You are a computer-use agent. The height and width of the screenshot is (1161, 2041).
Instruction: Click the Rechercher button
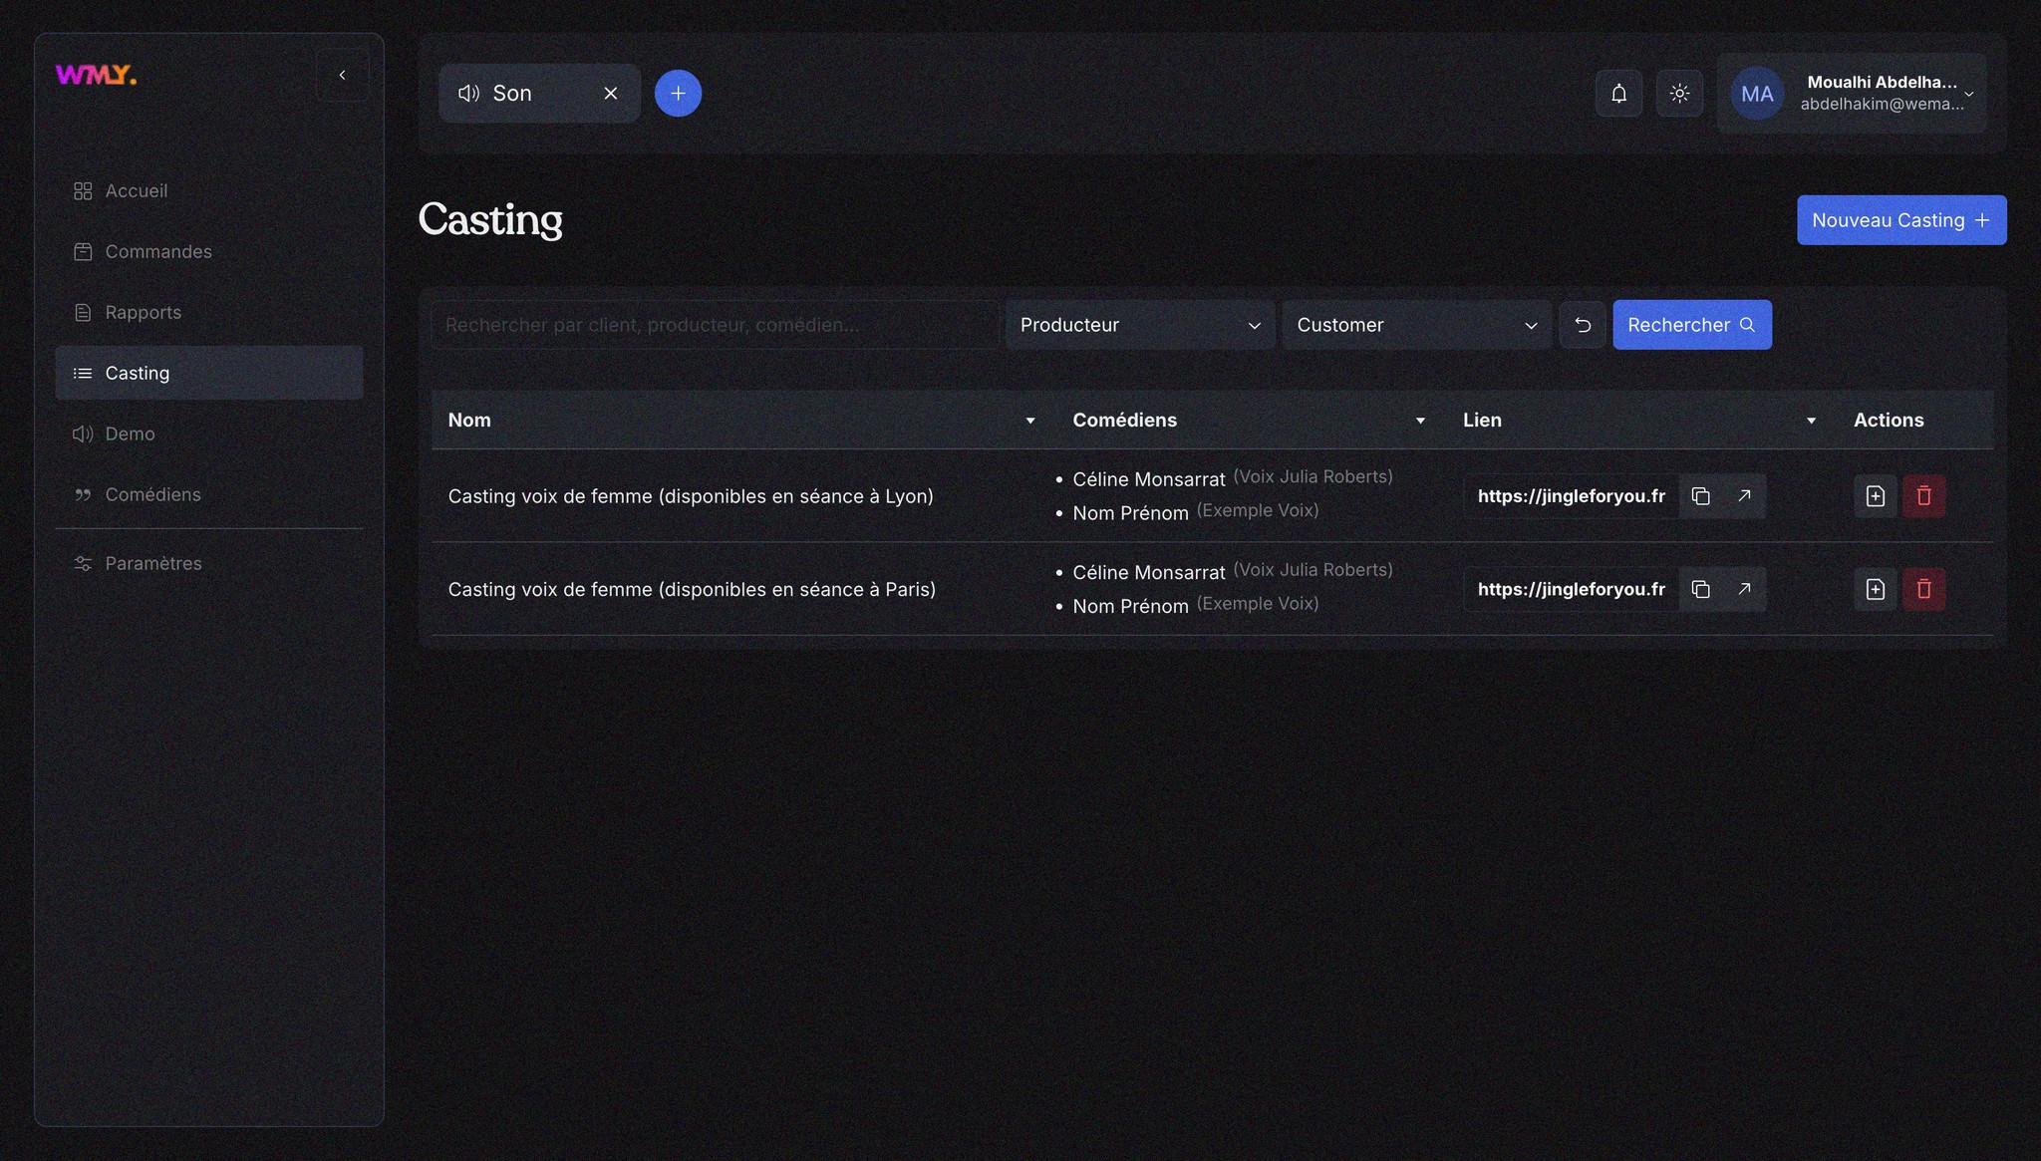coord(1691,325)
